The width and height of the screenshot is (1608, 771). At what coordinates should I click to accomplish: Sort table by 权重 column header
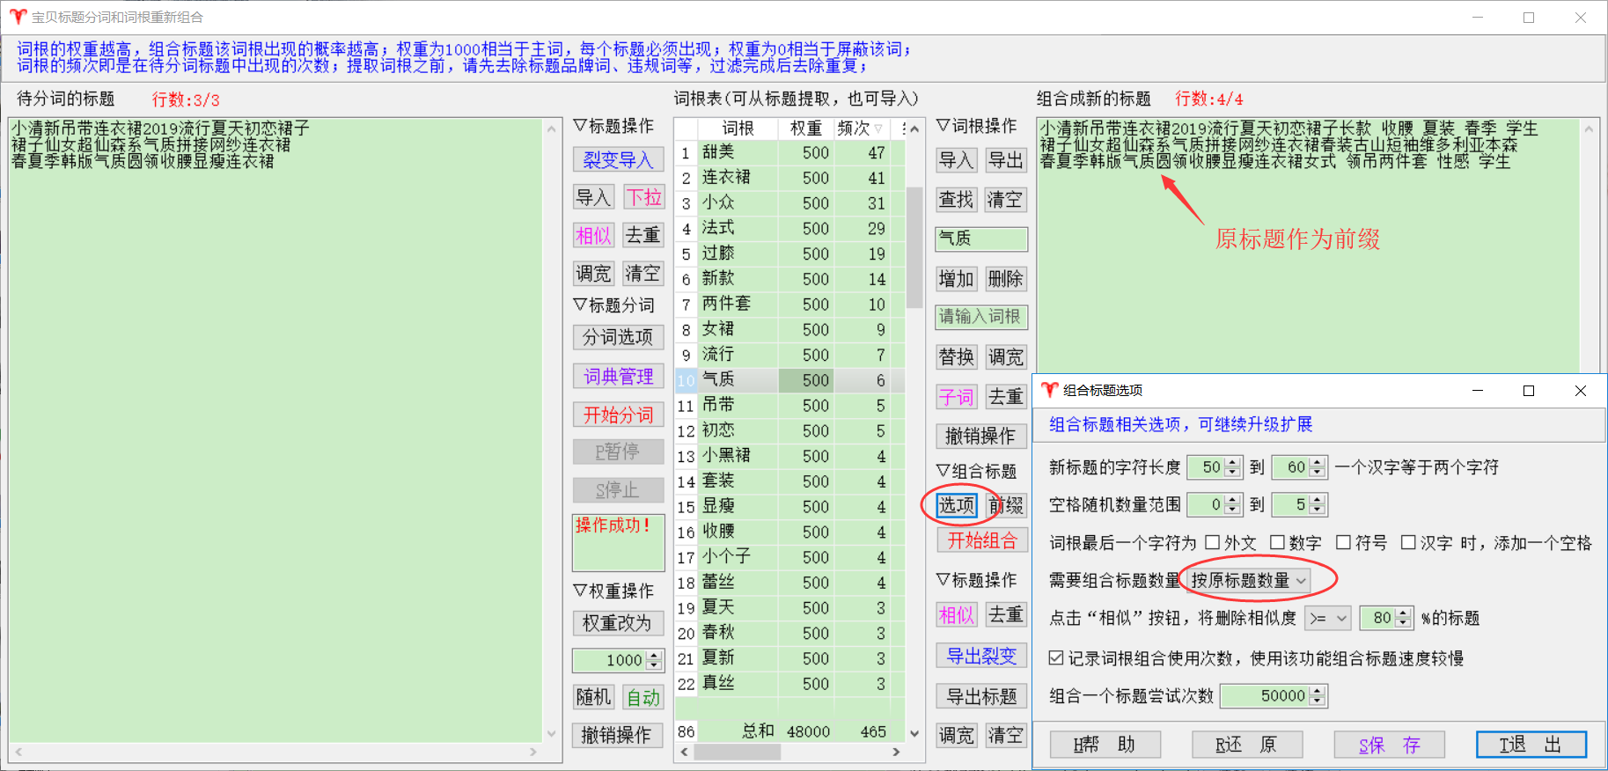(805, 128)
